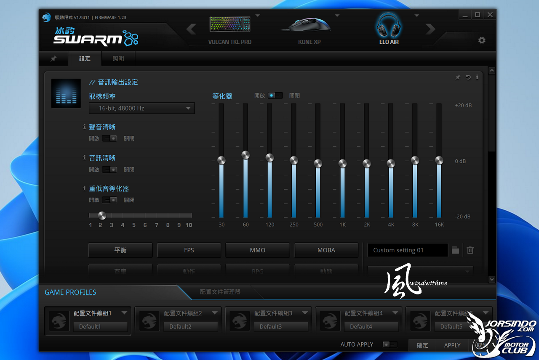
Task: Click scrollbar down arrow in settings panel
Action: click(491, 279)
